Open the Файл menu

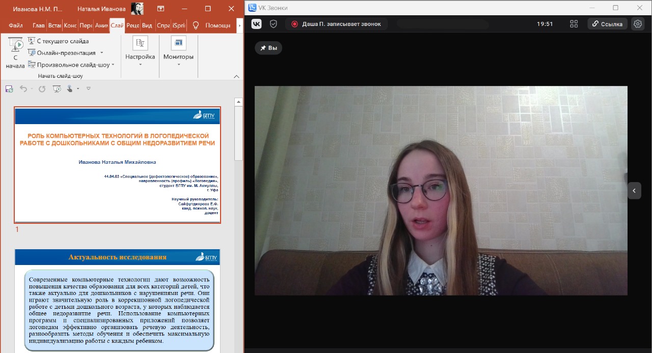coord(15,25)
